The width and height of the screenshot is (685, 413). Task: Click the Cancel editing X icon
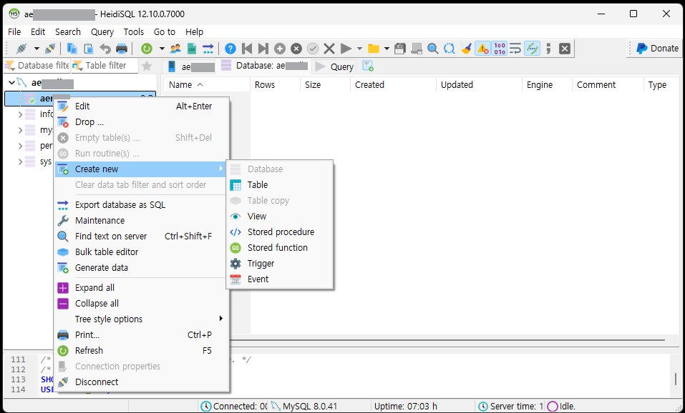pyautogui.click(x=329, y=49)
